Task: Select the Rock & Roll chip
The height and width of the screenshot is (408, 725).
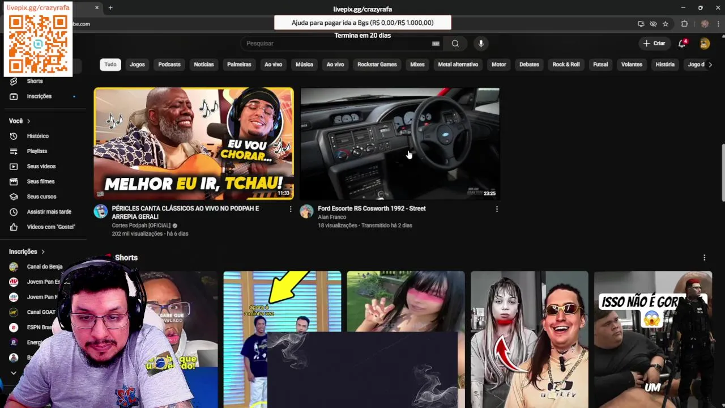Action: pos(566,65)
